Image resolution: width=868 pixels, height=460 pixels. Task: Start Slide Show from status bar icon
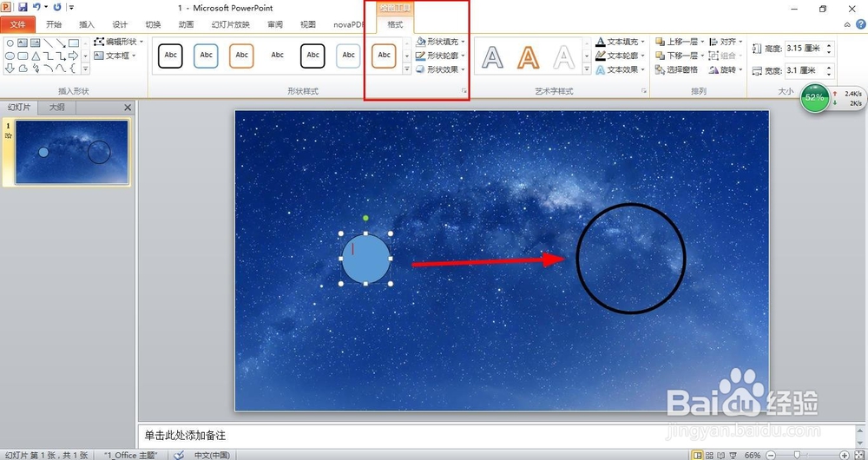pyautogui.click(x=733, y=455)
